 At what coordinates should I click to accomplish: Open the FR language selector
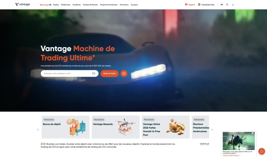222,5
